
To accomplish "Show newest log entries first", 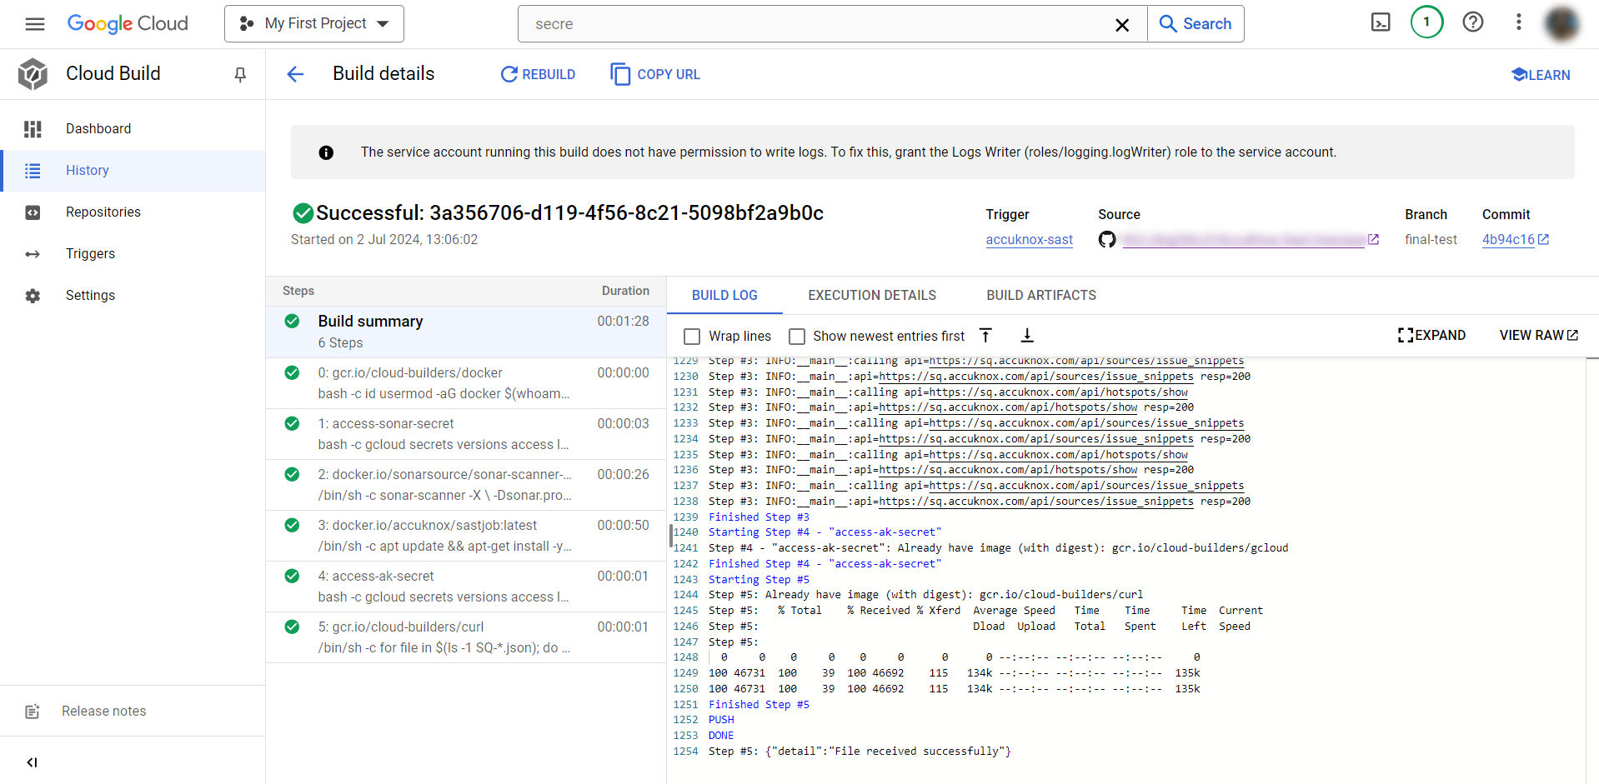I will 796,336.
